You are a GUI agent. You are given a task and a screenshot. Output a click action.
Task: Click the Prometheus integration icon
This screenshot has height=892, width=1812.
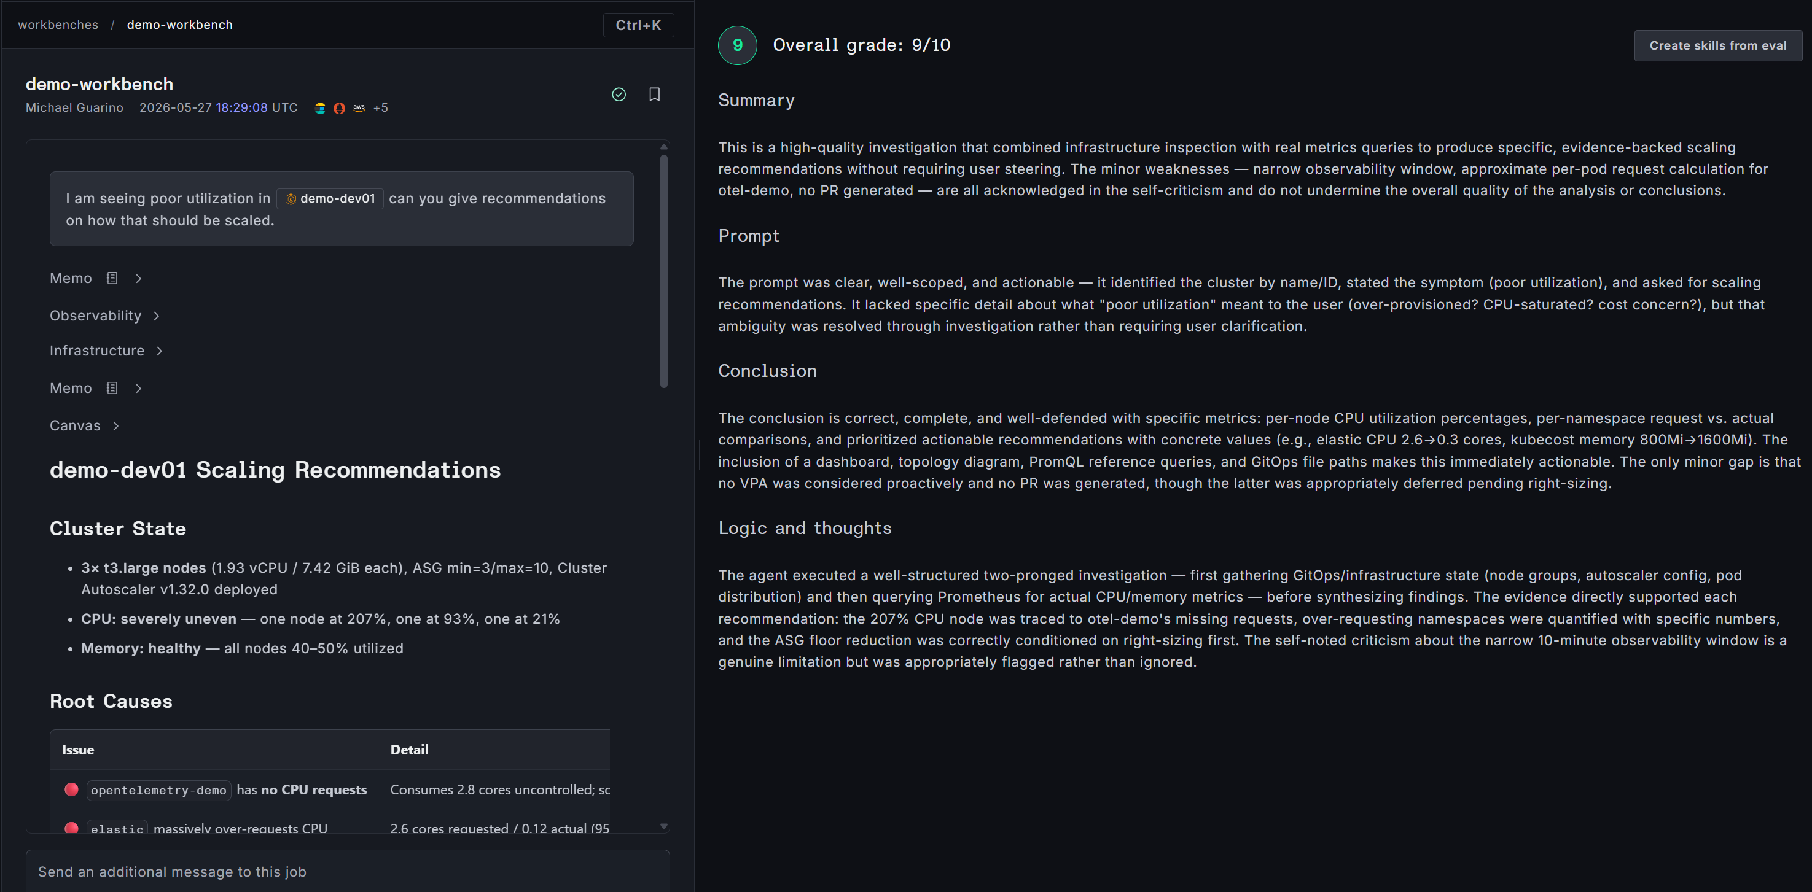[339, 108]
